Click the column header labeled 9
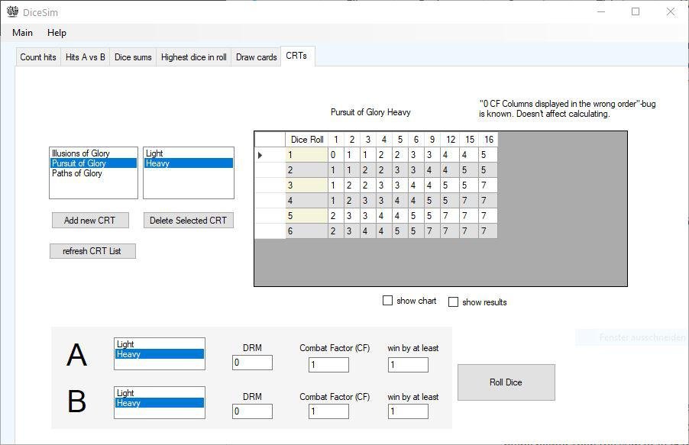The height and width of the screenshot is (445, 689). (432, 139)
